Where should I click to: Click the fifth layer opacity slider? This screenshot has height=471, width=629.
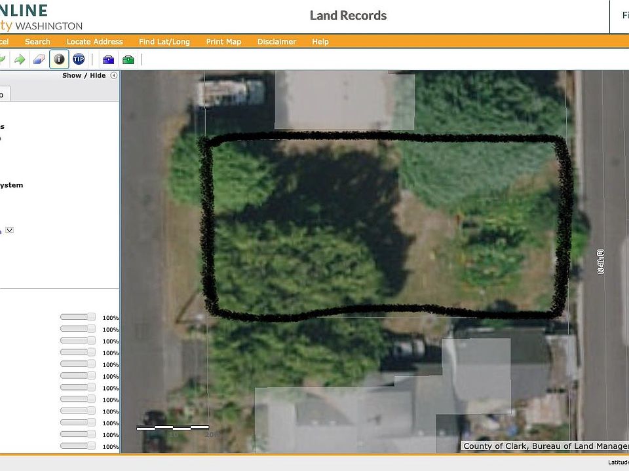pyautogui.click(x=77, y=364)
